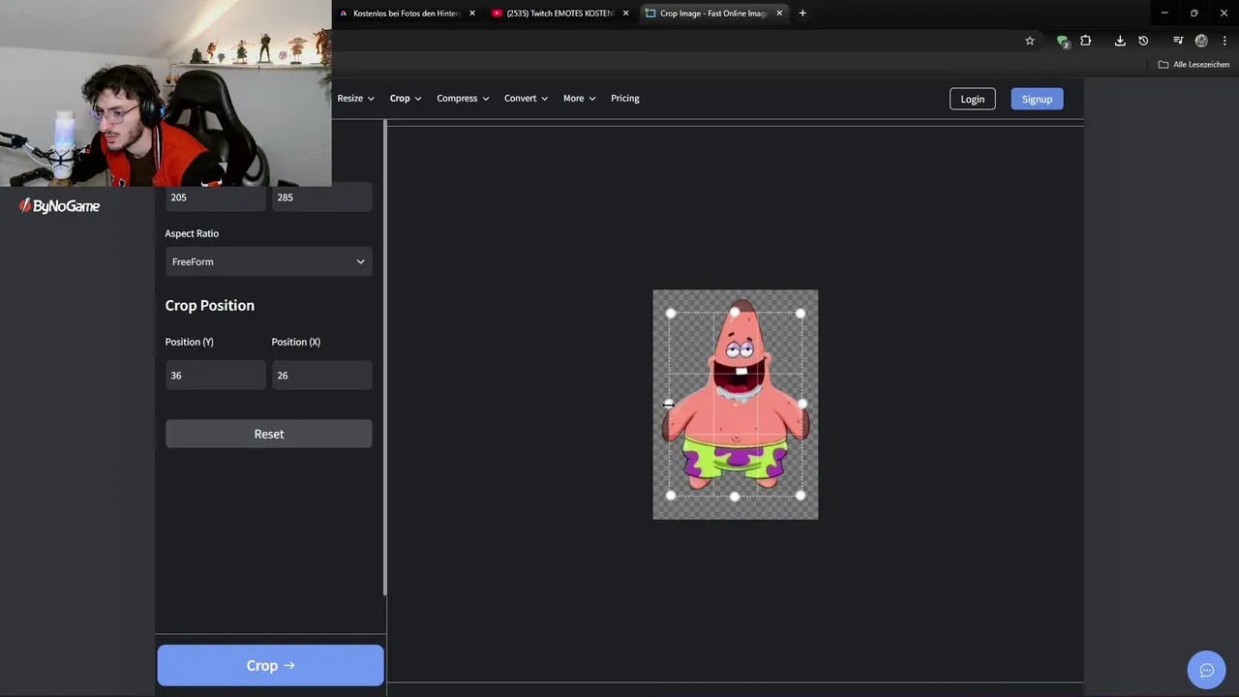This screenshot has height=697, width=1239.
Task: Click the Position (Y) field showing 36
Action: click(x=215, y=376)
